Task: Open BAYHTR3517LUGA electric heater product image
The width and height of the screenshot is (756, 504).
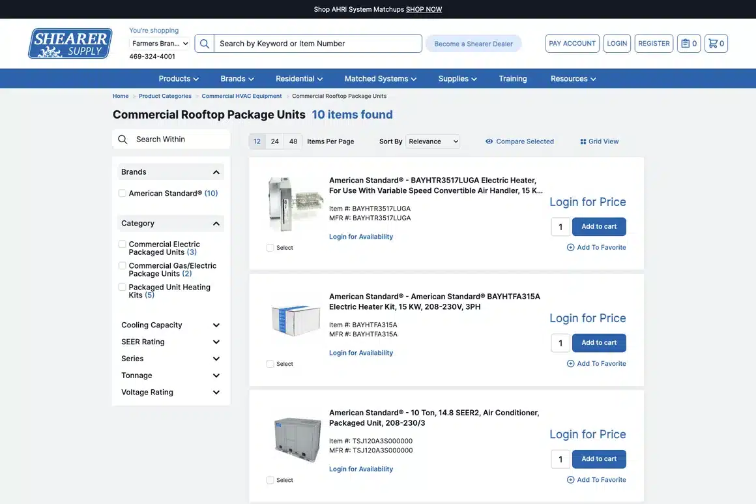Action: point(295,204)
